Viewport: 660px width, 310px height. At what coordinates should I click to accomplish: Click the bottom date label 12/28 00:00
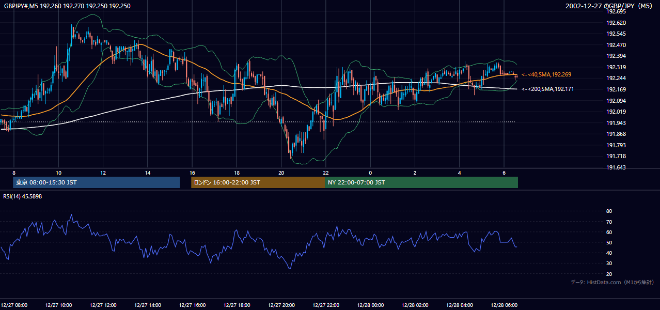(370, 305)
